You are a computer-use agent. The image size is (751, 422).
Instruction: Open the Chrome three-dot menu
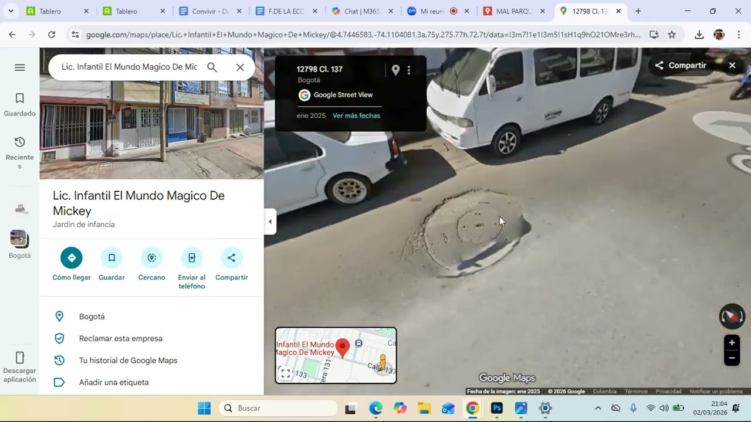pos(738,35)
